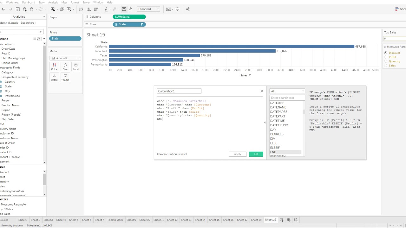406x228 pixels.
Task: Click the Swap rows and columns icon
Action: tap(81, 9)
